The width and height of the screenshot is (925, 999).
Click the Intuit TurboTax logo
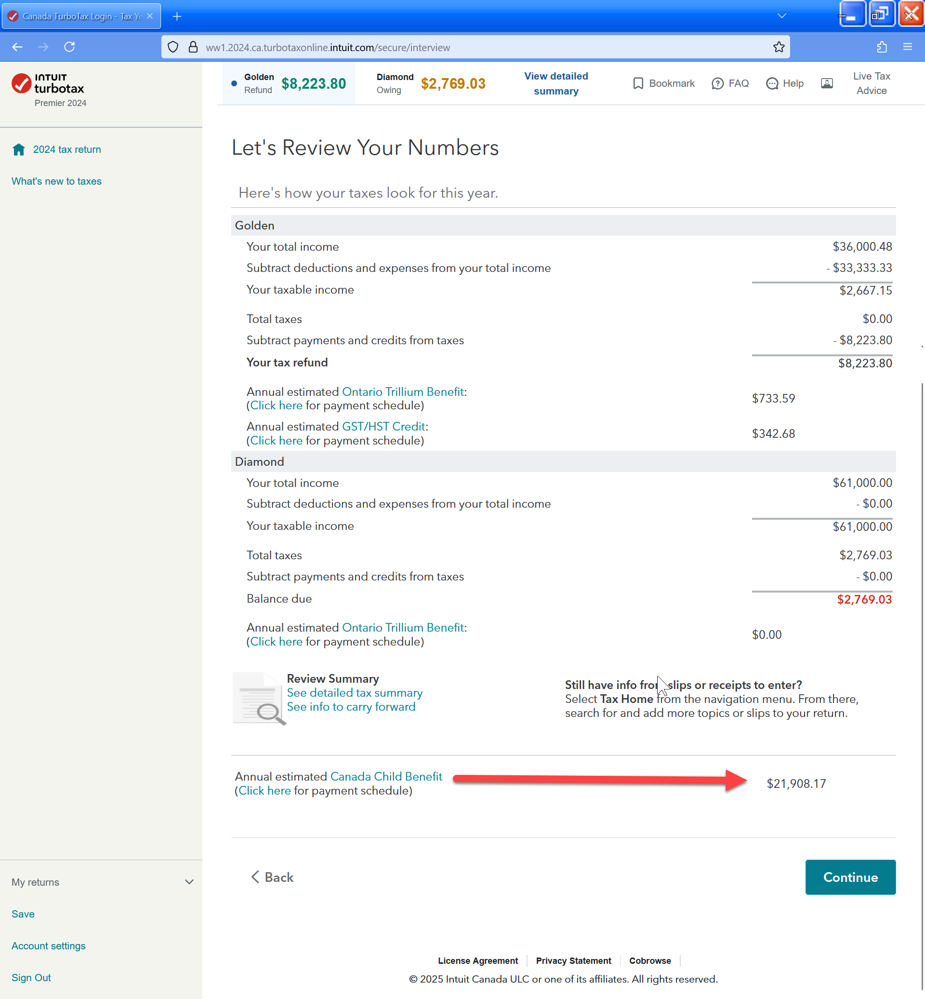48,84
